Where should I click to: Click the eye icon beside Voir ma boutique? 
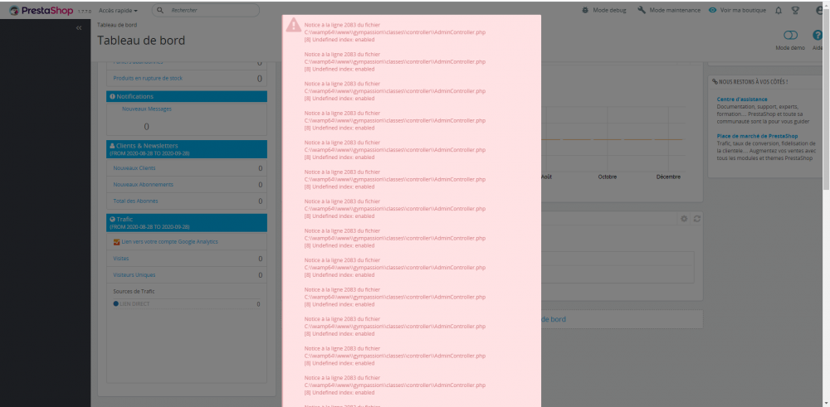coord(712,10)
